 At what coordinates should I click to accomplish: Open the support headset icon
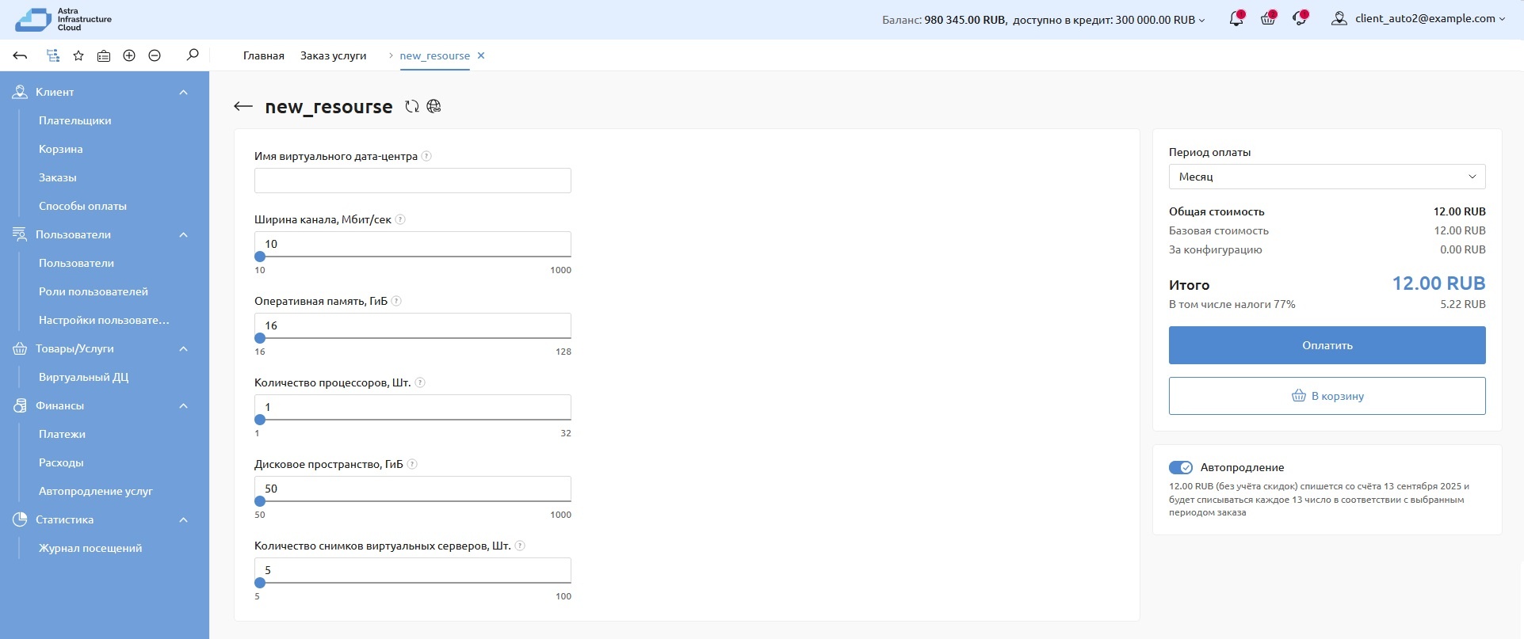[x=1299, y=19]
